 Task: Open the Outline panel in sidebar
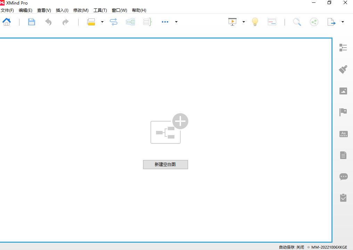tap(343, 48)
